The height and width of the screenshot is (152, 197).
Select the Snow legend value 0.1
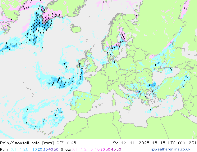point(74,150)
